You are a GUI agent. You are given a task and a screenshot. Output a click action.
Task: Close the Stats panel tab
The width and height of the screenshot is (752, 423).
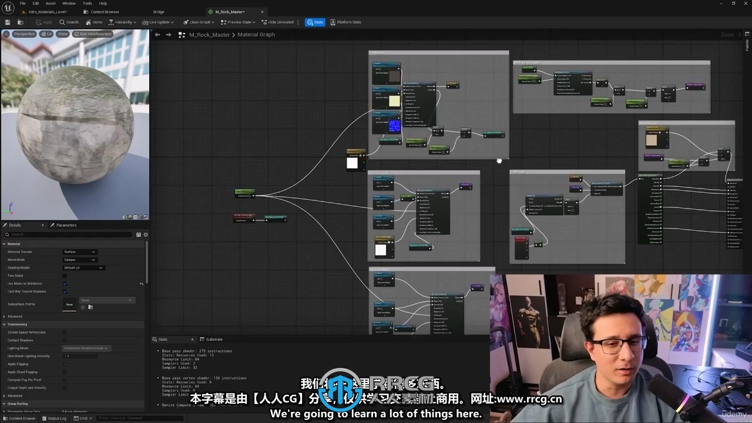(192, 340)
